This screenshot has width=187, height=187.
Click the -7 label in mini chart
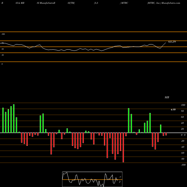[x=120, y=177]
